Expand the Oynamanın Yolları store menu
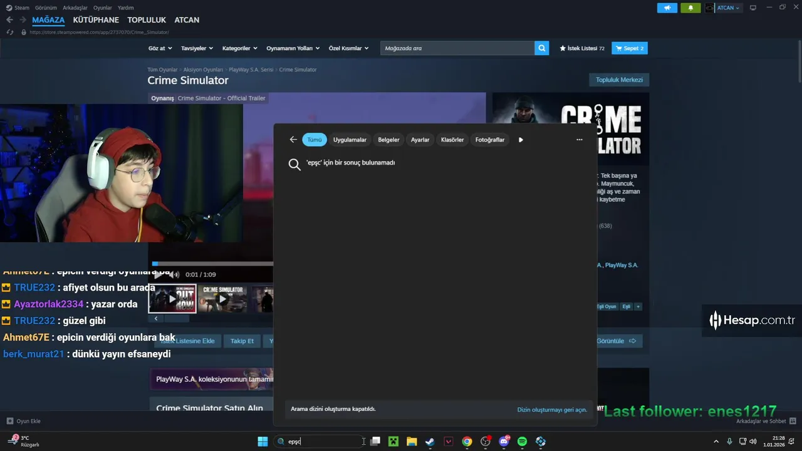Screen dimensions: 802x451 [x=293, y=48]
